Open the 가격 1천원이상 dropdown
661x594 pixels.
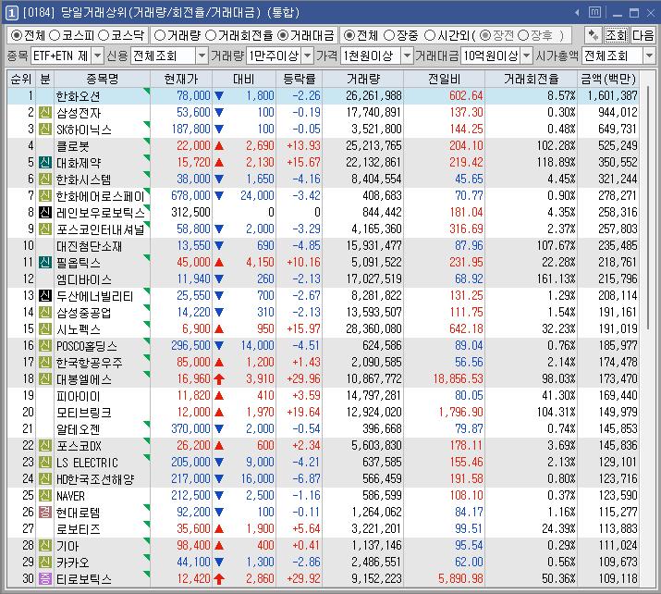click(x=407, y=56)
